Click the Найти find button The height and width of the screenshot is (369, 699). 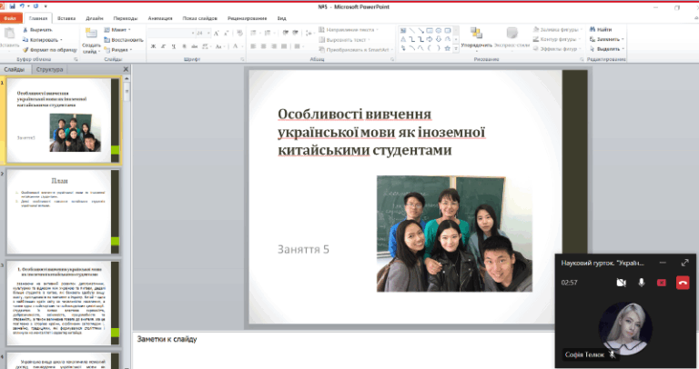click(601, 29)
